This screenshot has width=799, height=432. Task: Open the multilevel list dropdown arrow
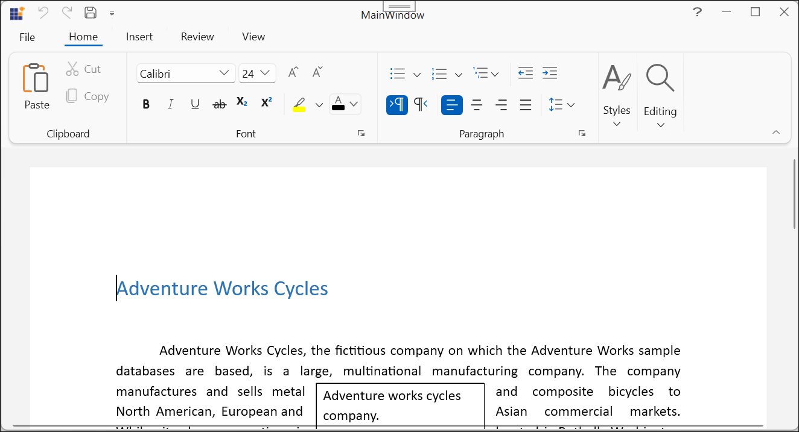[x=495, y=75]
